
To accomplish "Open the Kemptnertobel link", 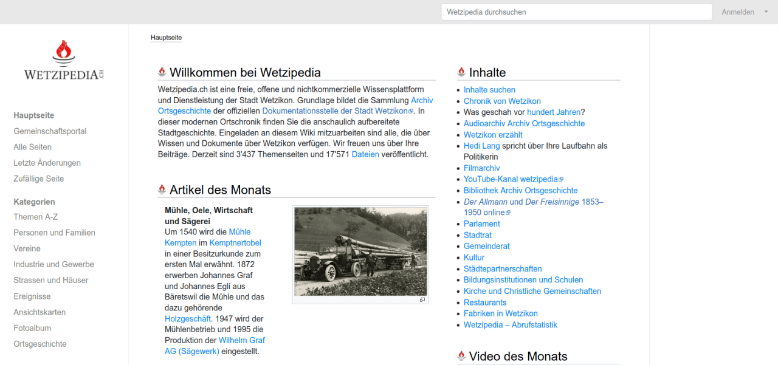I will pos(235,243).
